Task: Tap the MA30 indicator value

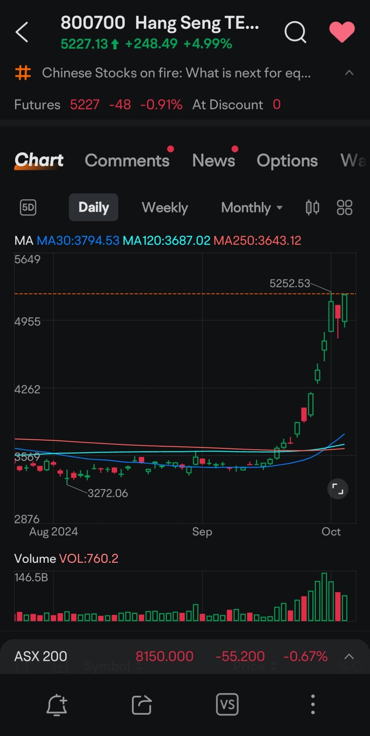Action: pyautogui.click(x=78, y=240)
